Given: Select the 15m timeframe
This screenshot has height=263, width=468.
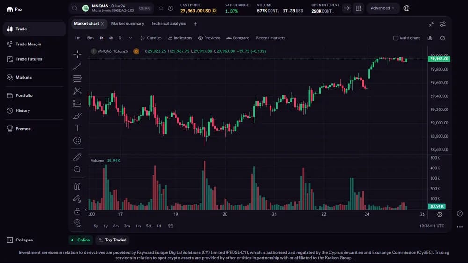Looking at the screenshot, I should pyautogui.click(x=89, y=38).
